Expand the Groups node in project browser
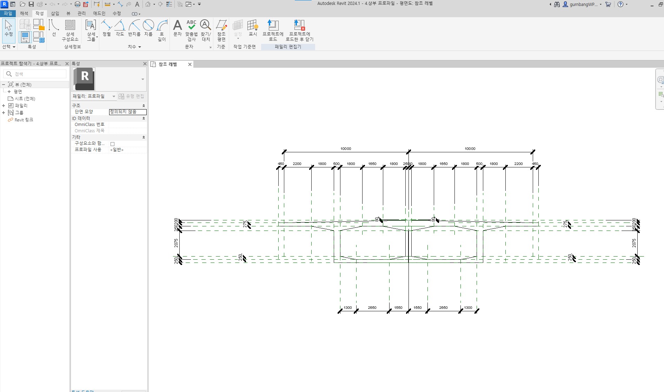The height and width of the screenshot is (392, 664). point(4,113)
